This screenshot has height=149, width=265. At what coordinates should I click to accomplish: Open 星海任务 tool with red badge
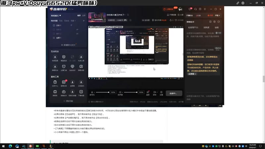64,83
